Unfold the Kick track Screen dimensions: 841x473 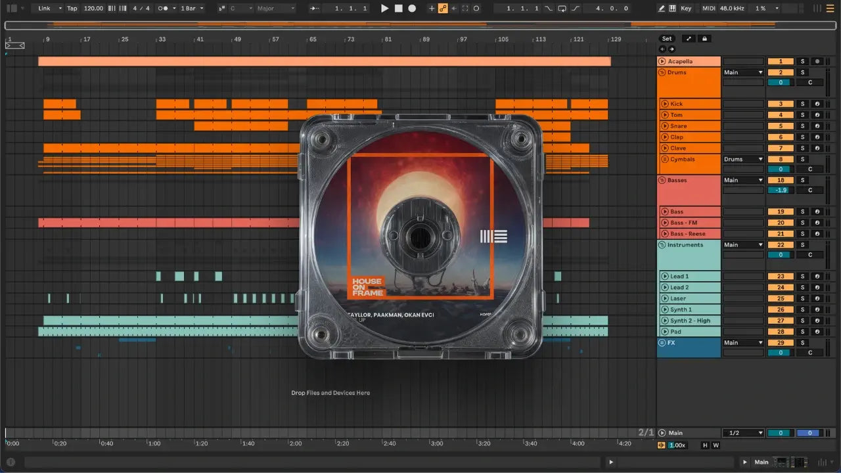coord(665,104)
